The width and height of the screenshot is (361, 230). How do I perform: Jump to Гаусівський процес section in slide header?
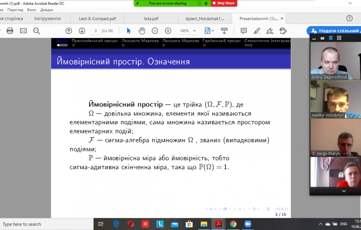pos(222,41)
